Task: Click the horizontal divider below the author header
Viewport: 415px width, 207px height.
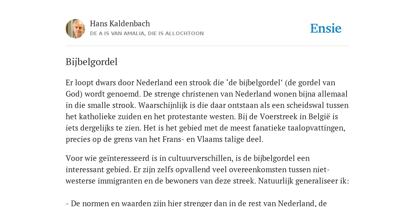Action: tap(207, 46)
